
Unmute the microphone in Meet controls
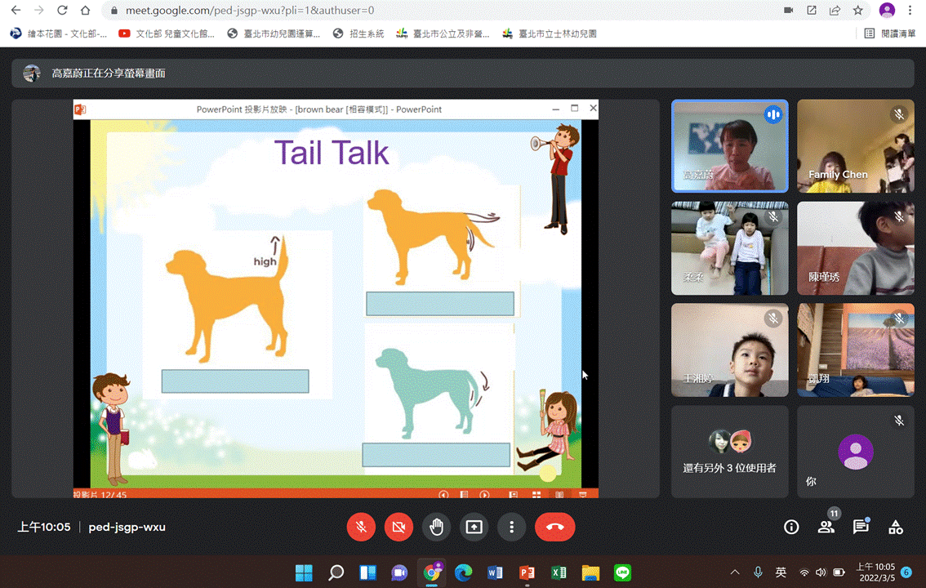[x=361, y=528]
